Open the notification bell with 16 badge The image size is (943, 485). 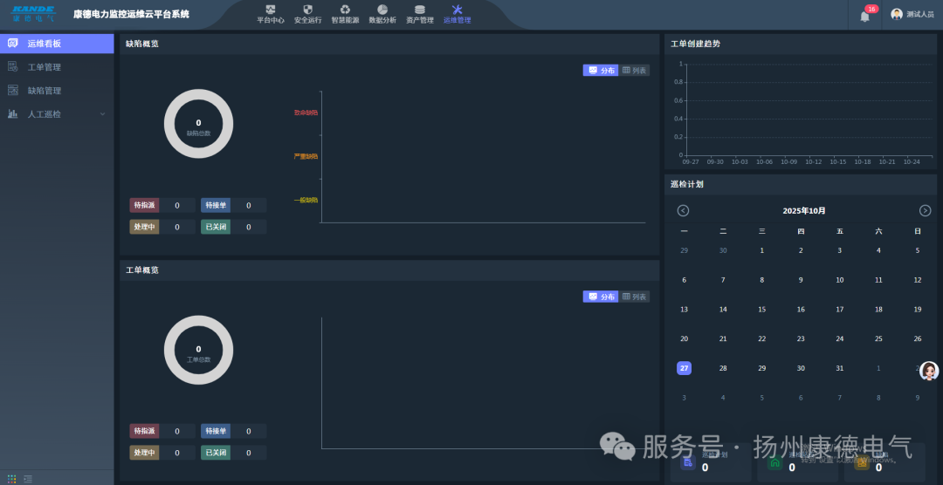click(x=864, y=16)
